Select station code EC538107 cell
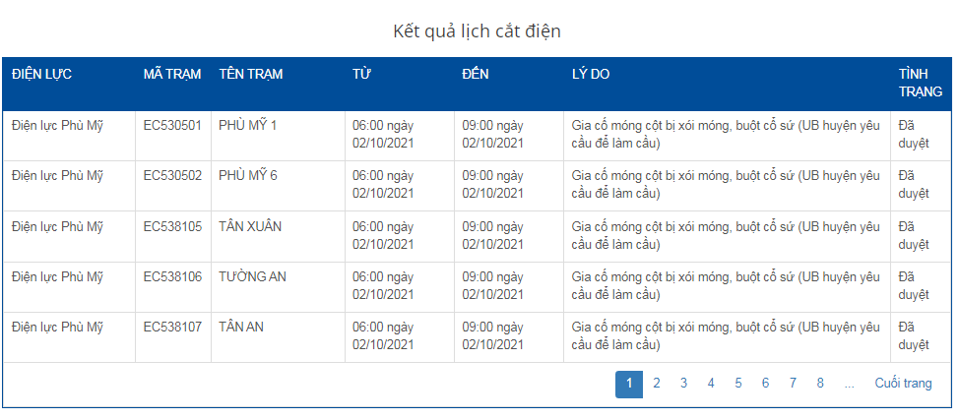 (172, 327)
